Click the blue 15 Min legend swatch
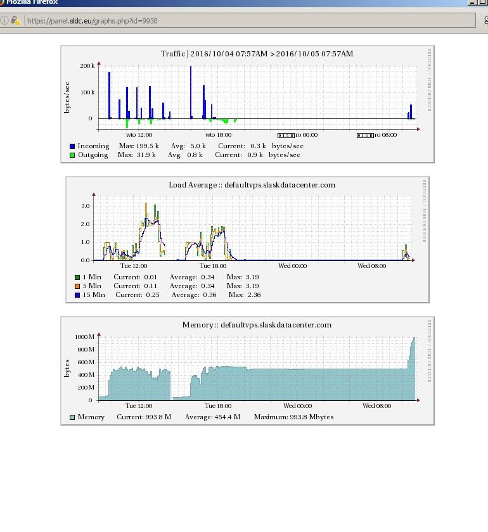Image resolution: width=488 pixels, height=532 pixels. [x=77, y=295]
